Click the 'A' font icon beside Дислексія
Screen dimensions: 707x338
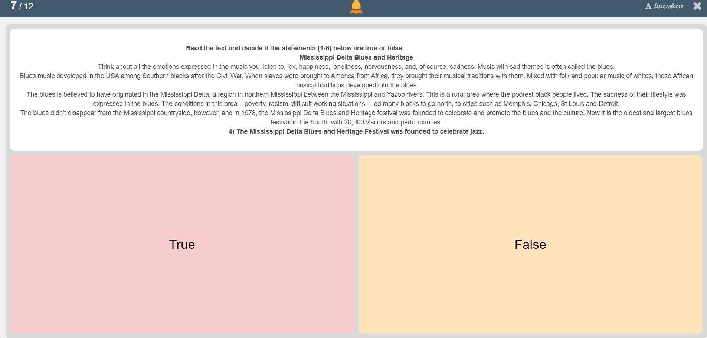[x=648, y=6]
